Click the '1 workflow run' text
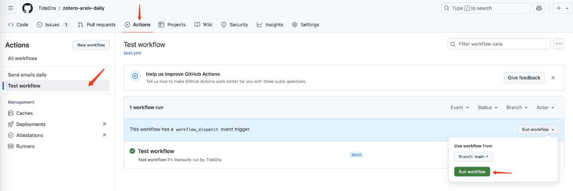The height and width of the screenshot is (191, 573). click(x=146, y=107)
